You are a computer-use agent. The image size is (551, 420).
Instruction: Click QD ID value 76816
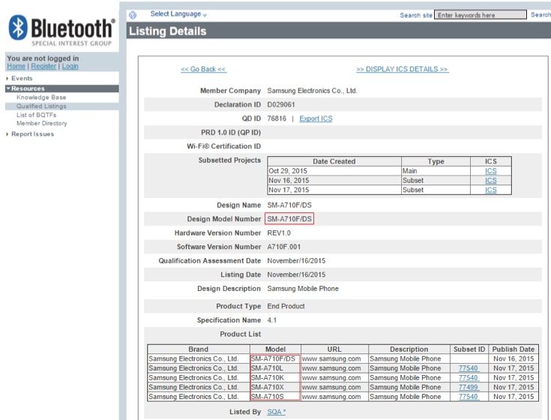tap(277, 118)
